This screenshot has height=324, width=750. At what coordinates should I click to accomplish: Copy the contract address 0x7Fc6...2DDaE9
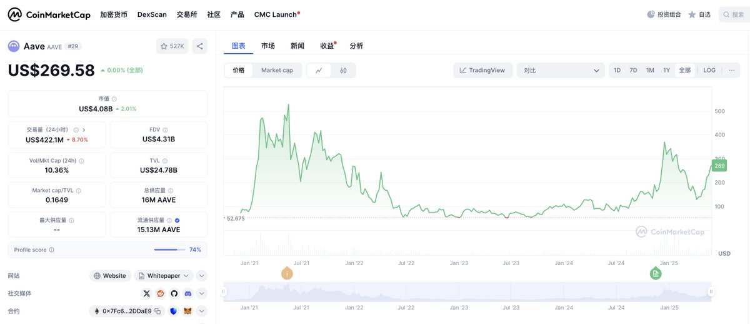point(158,311)
